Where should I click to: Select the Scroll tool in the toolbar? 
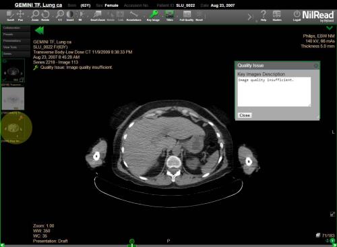point(10,16)
